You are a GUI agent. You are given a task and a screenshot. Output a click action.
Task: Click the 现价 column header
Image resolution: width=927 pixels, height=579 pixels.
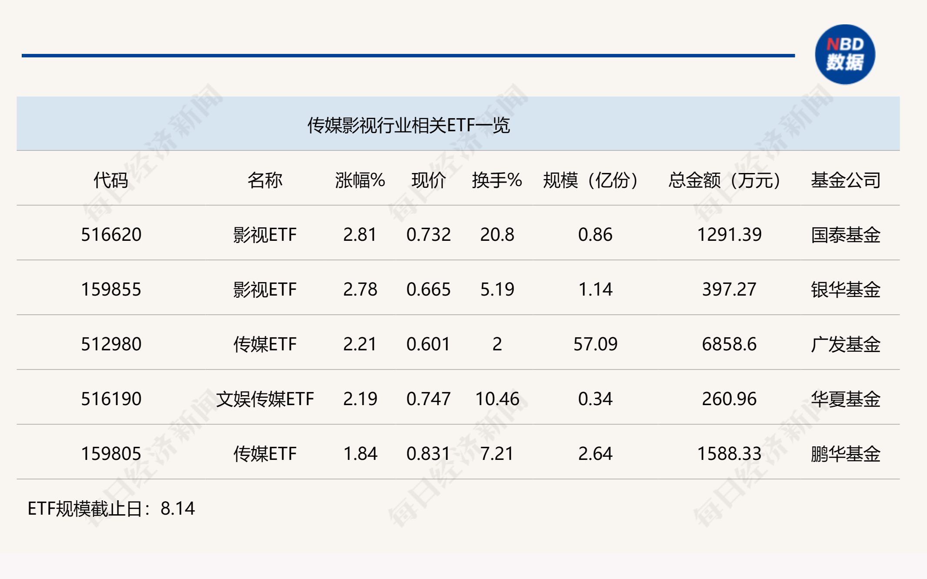pyautogui.click(x=429, y=180)
